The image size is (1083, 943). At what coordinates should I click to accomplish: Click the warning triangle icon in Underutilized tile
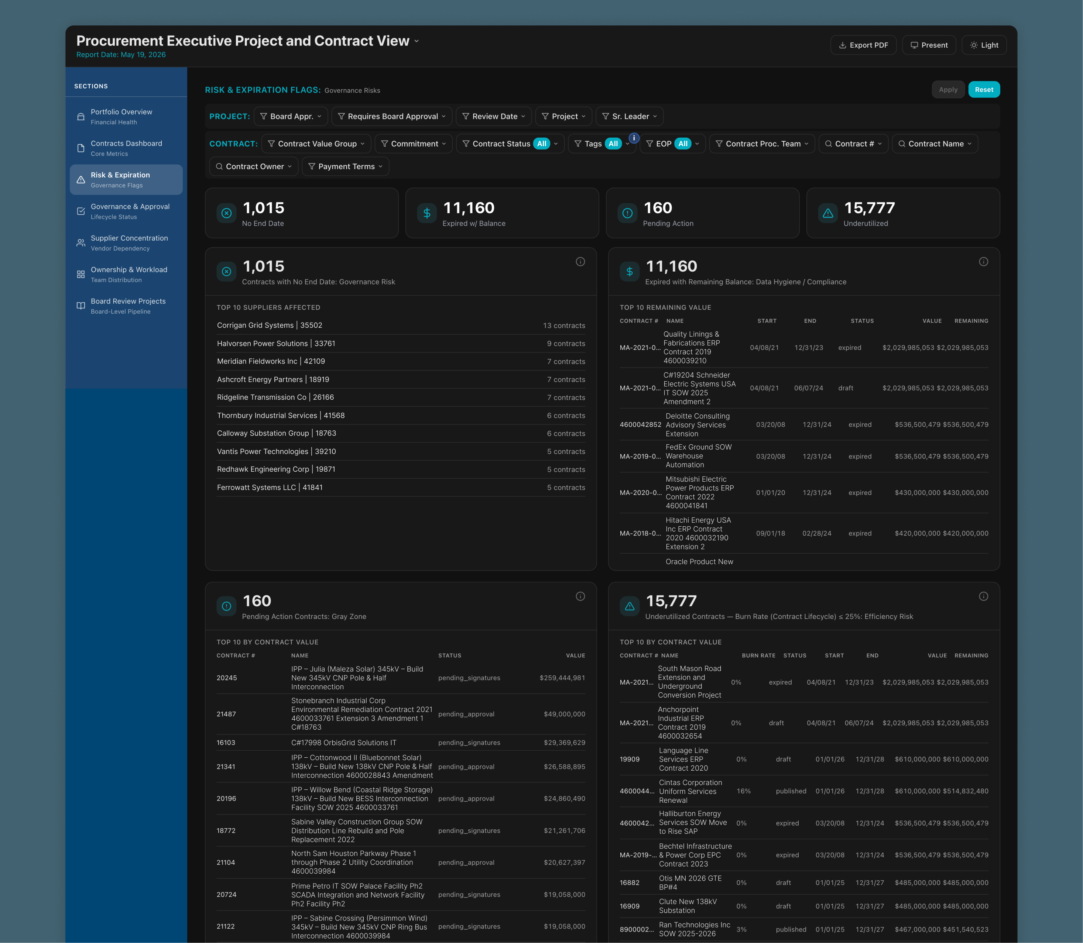[828, 213]
